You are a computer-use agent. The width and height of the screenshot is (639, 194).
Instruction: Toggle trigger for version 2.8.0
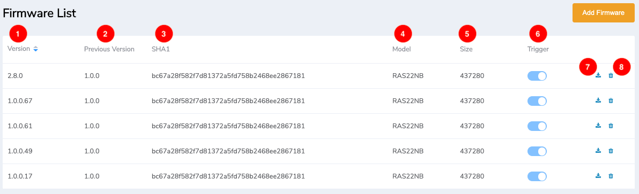537,76
